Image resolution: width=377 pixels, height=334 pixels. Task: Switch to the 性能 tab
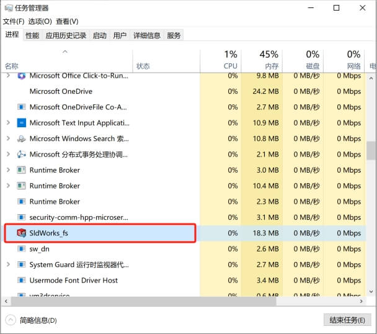pos(32,35)
